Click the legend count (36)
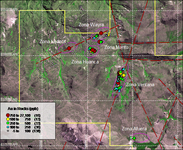The width and height of the screenshot is (183, 150). click(x=37, y=127)
